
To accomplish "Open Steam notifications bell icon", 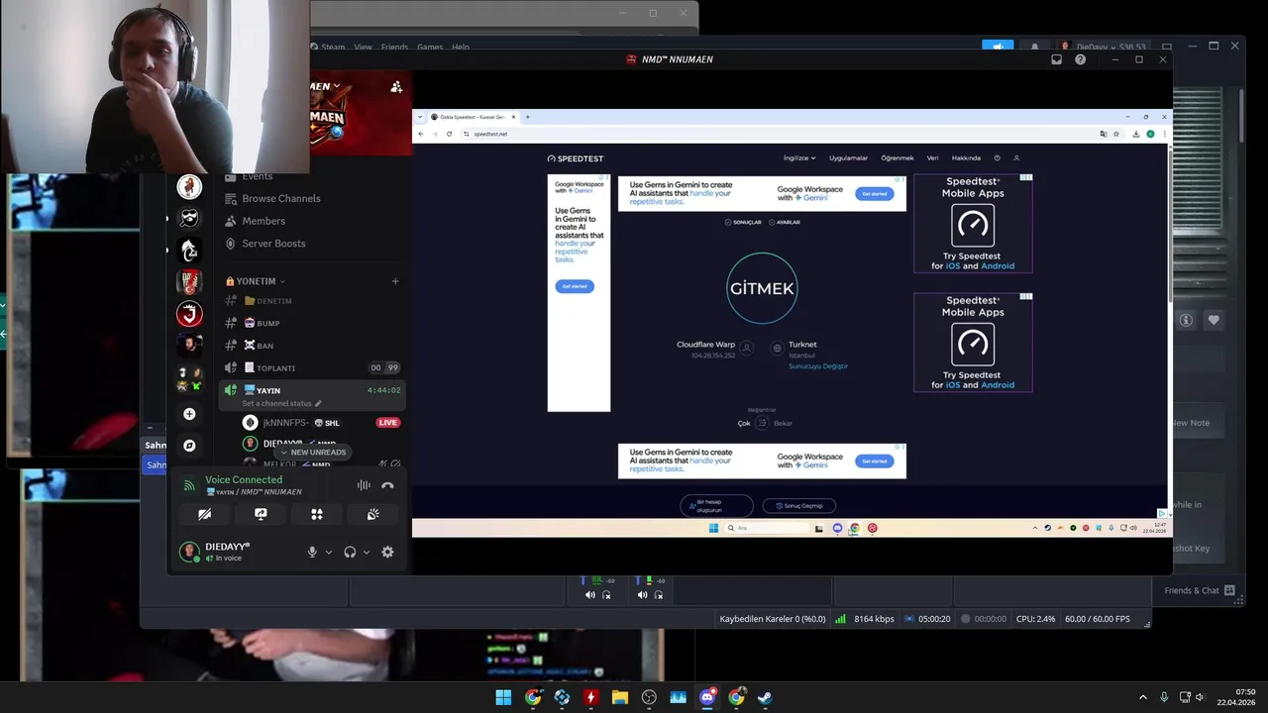I will tap(1034, 47).
